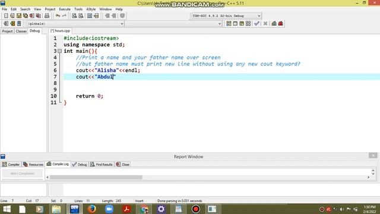Click the Go to line icon
Screen dimensions: 380x214
(x=96, y=16)
